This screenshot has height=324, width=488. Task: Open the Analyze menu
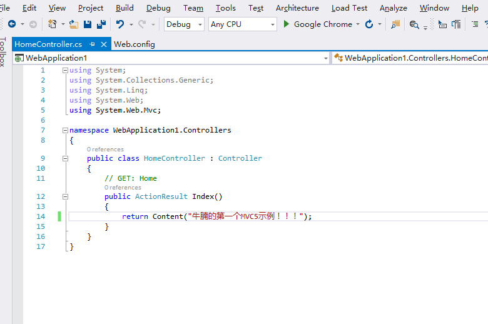pyautogui.click(x=394, y=8)
